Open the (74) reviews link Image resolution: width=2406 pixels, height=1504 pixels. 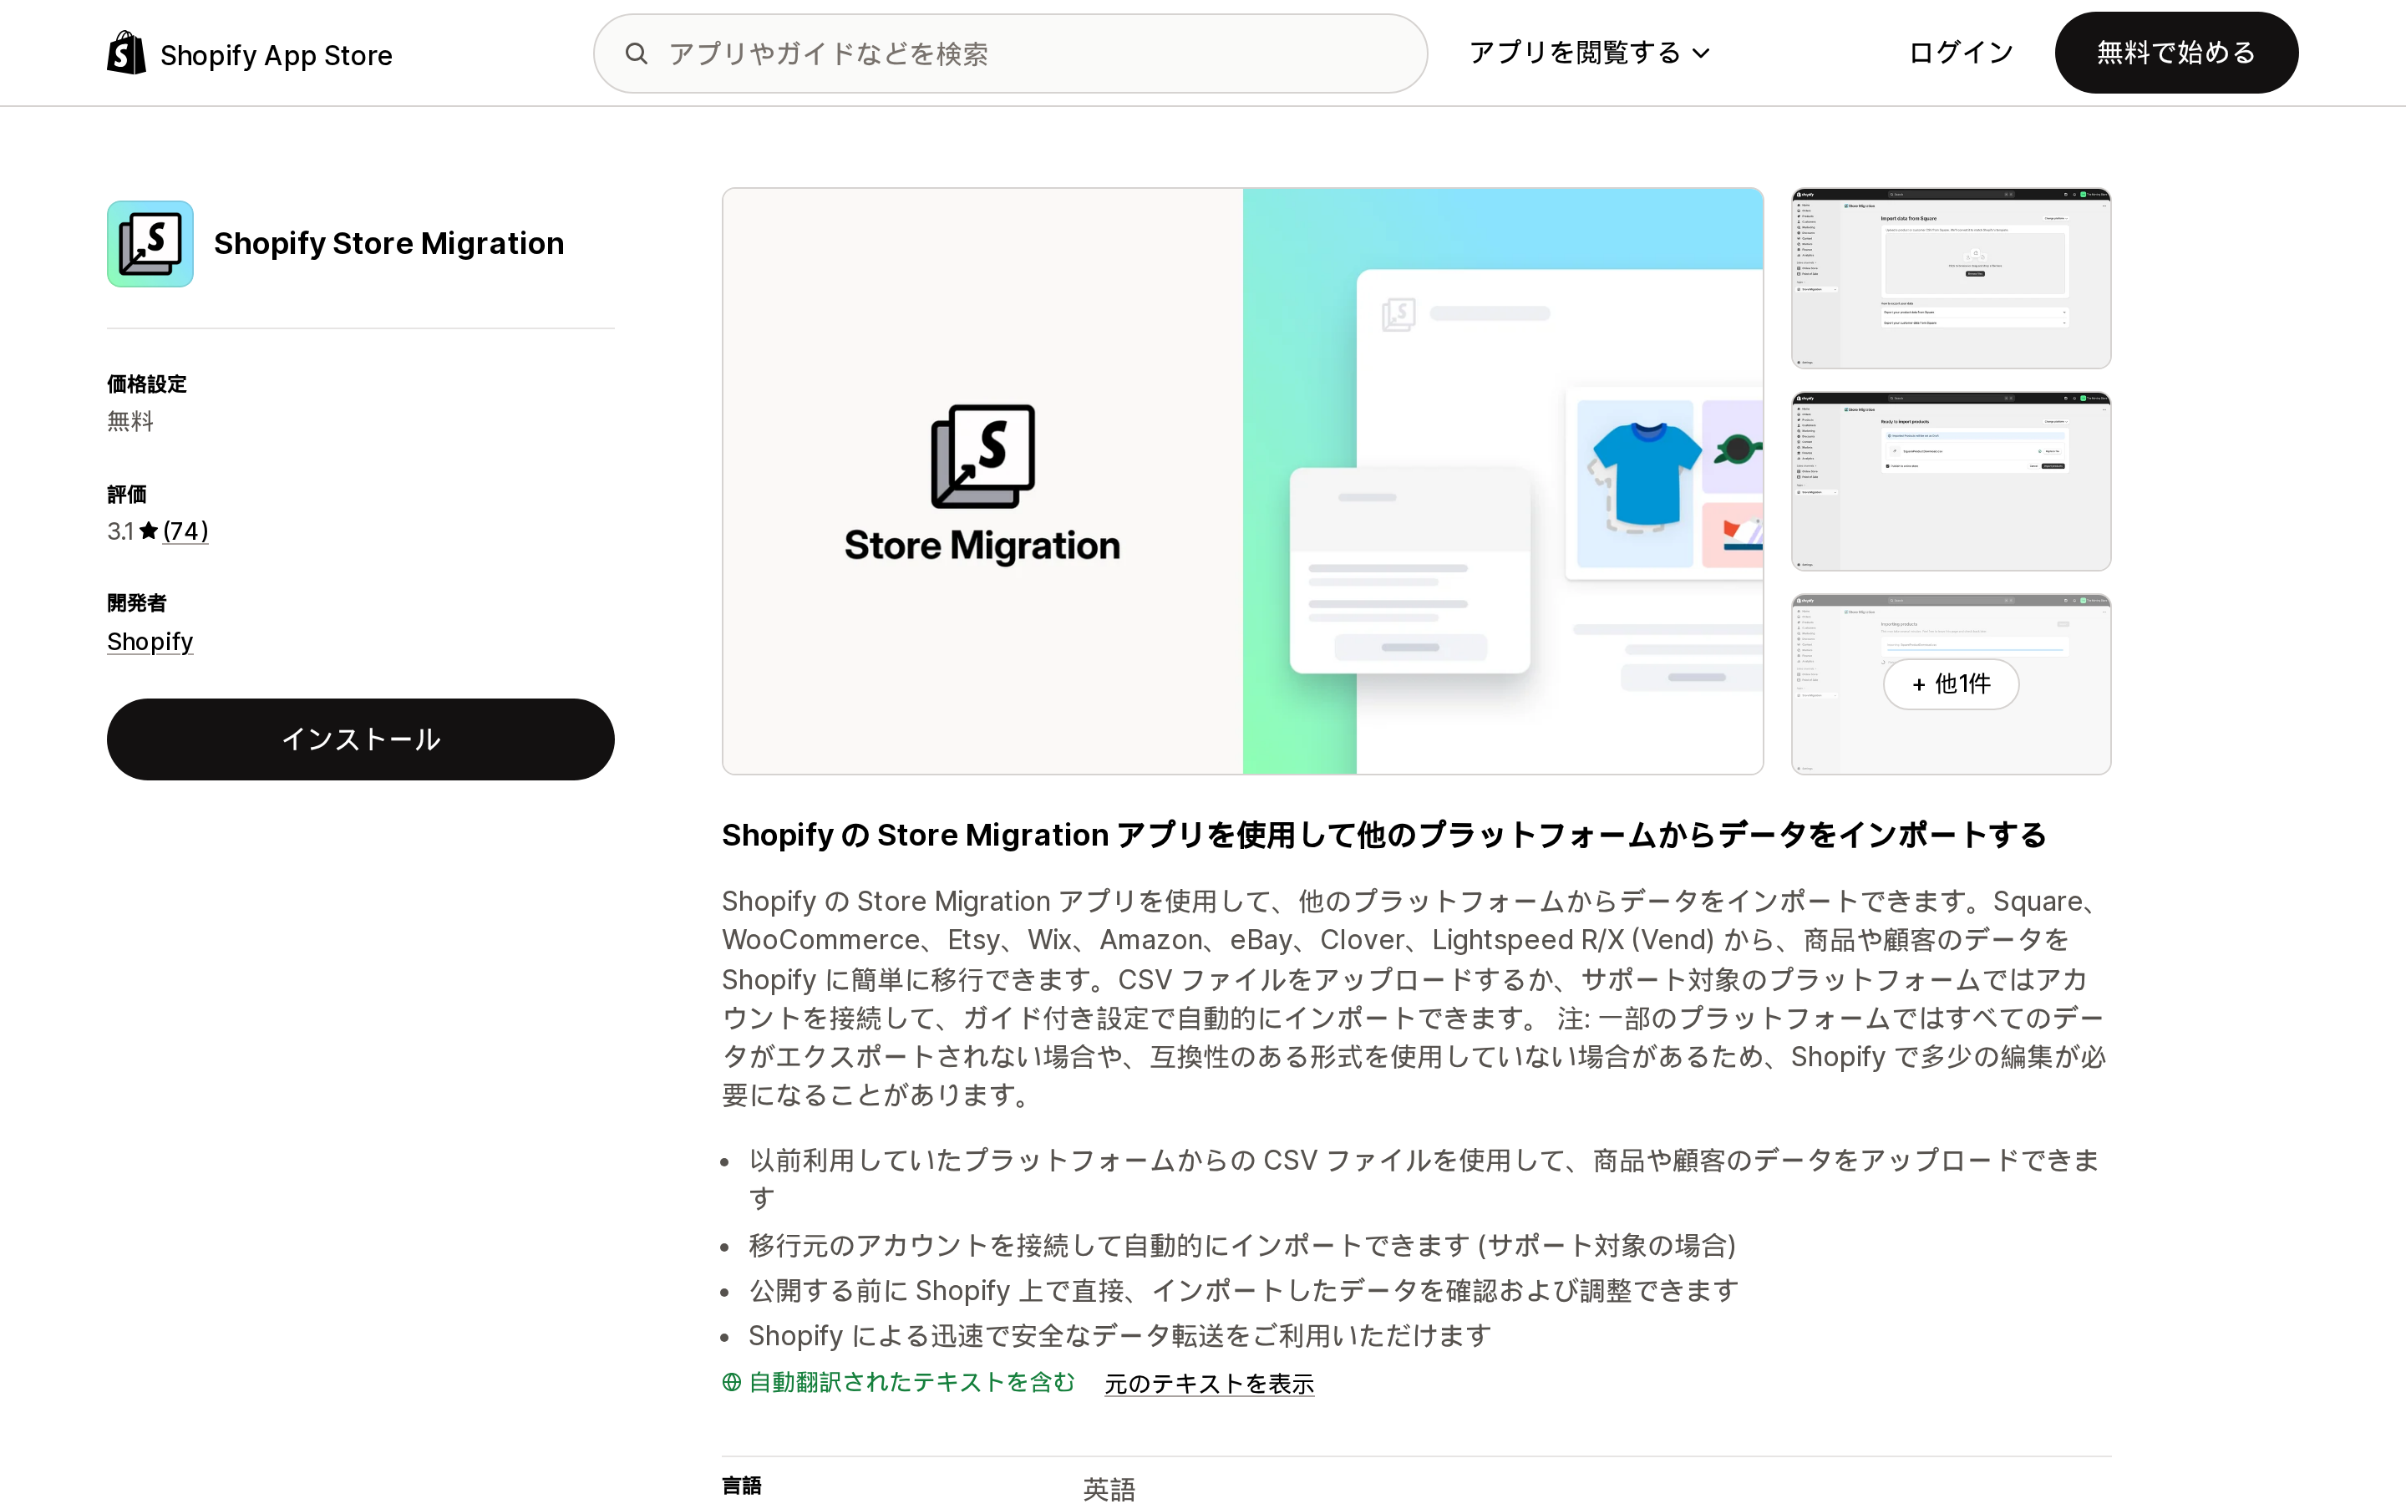coord(186,531)
